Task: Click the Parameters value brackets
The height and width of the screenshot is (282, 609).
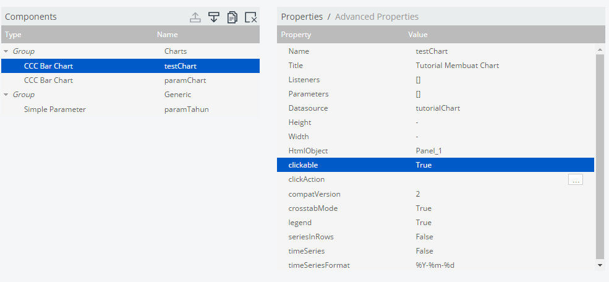Action: coord(418,94)
